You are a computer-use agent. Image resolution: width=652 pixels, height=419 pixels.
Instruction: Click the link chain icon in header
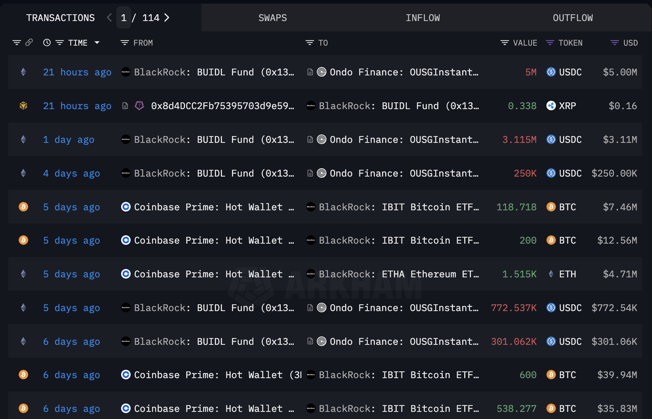pos(29,42)
